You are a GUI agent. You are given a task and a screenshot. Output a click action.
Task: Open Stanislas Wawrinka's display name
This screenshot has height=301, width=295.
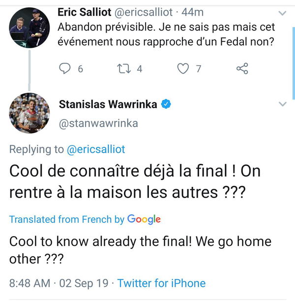click(108, 104)
